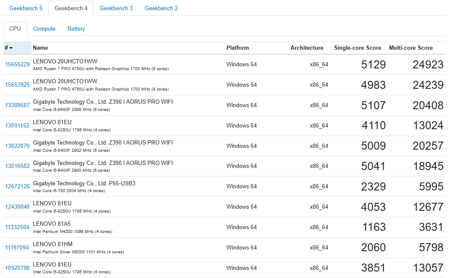The image size is (449, 278).
Task: Open result 11332504 link
Action: point(17,227)
